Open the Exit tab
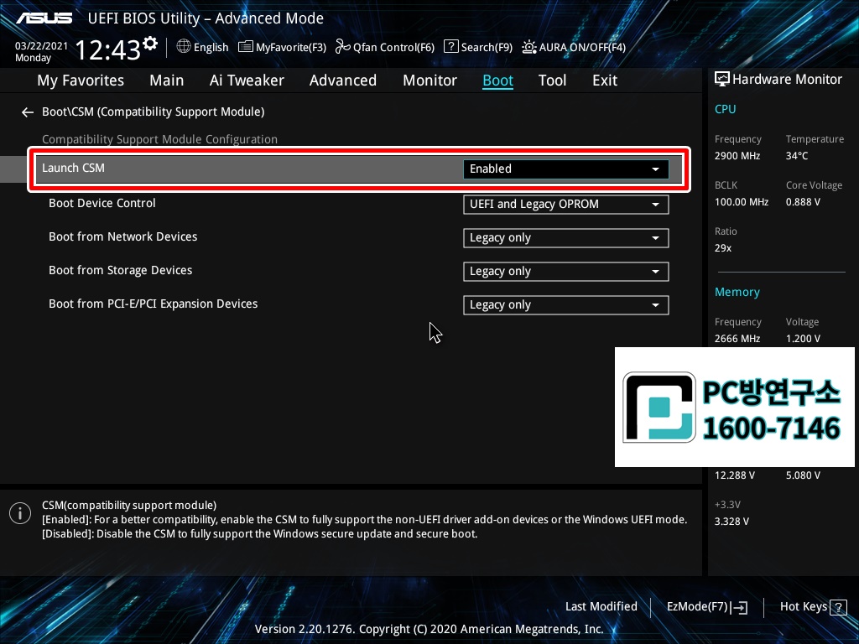Viewport: 859px width, 644px height. (605, 80)
